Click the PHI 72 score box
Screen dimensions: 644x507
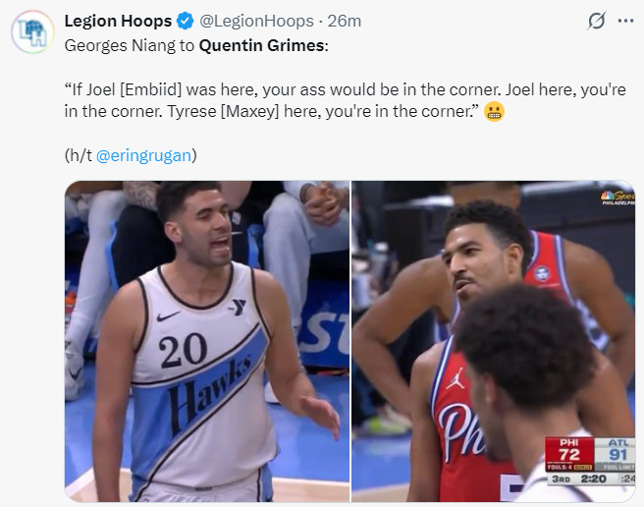[x=569, y=454]
